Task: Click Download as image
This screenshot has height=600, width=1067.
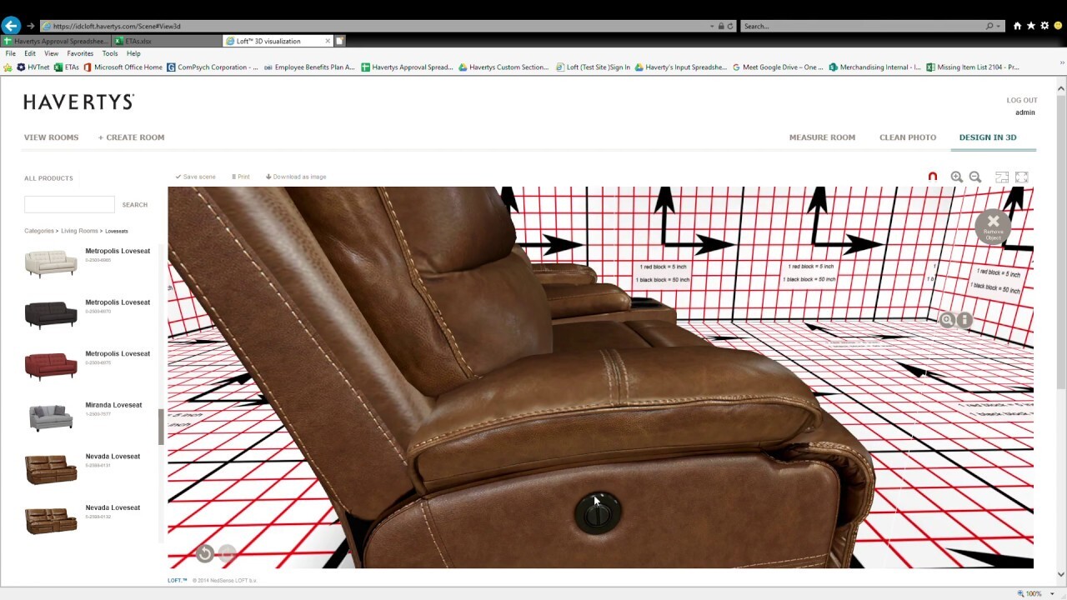Action: [x=296, y=177]
